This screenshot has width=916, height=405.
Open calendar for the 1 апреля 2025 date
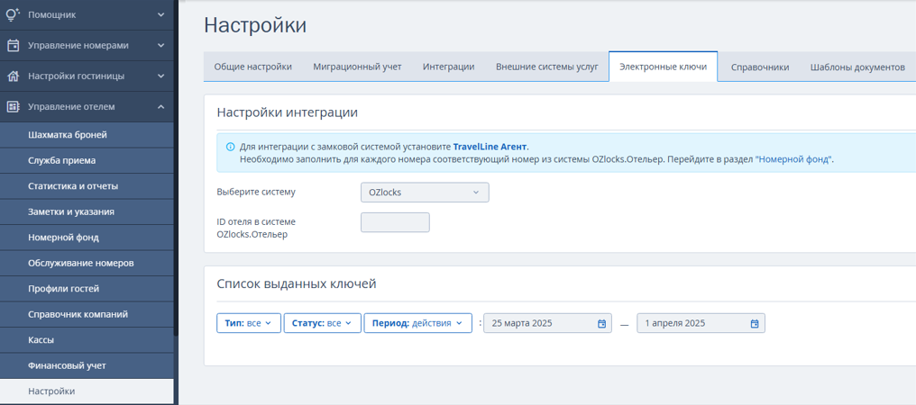755,323
